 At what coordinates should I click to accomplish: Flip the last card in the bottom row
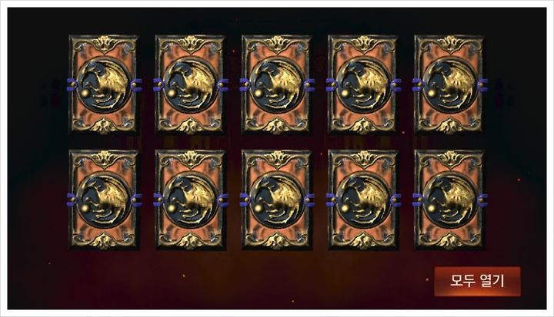pyautogui.click(x=449, y=200)
